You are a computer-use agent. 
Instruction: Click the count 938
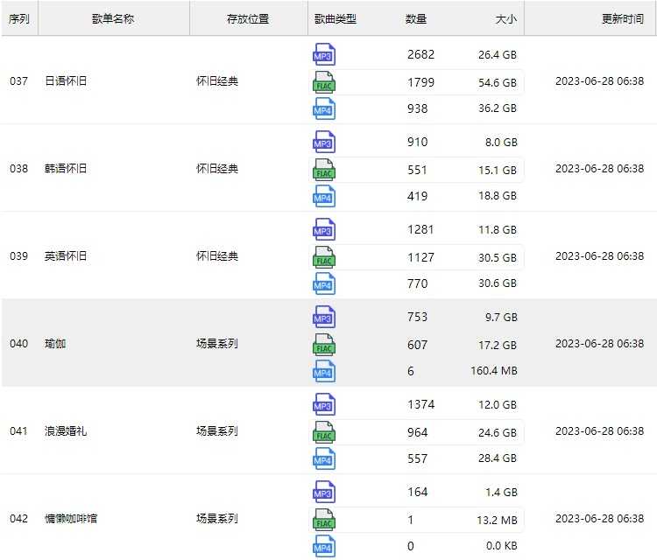coord(417,108)
